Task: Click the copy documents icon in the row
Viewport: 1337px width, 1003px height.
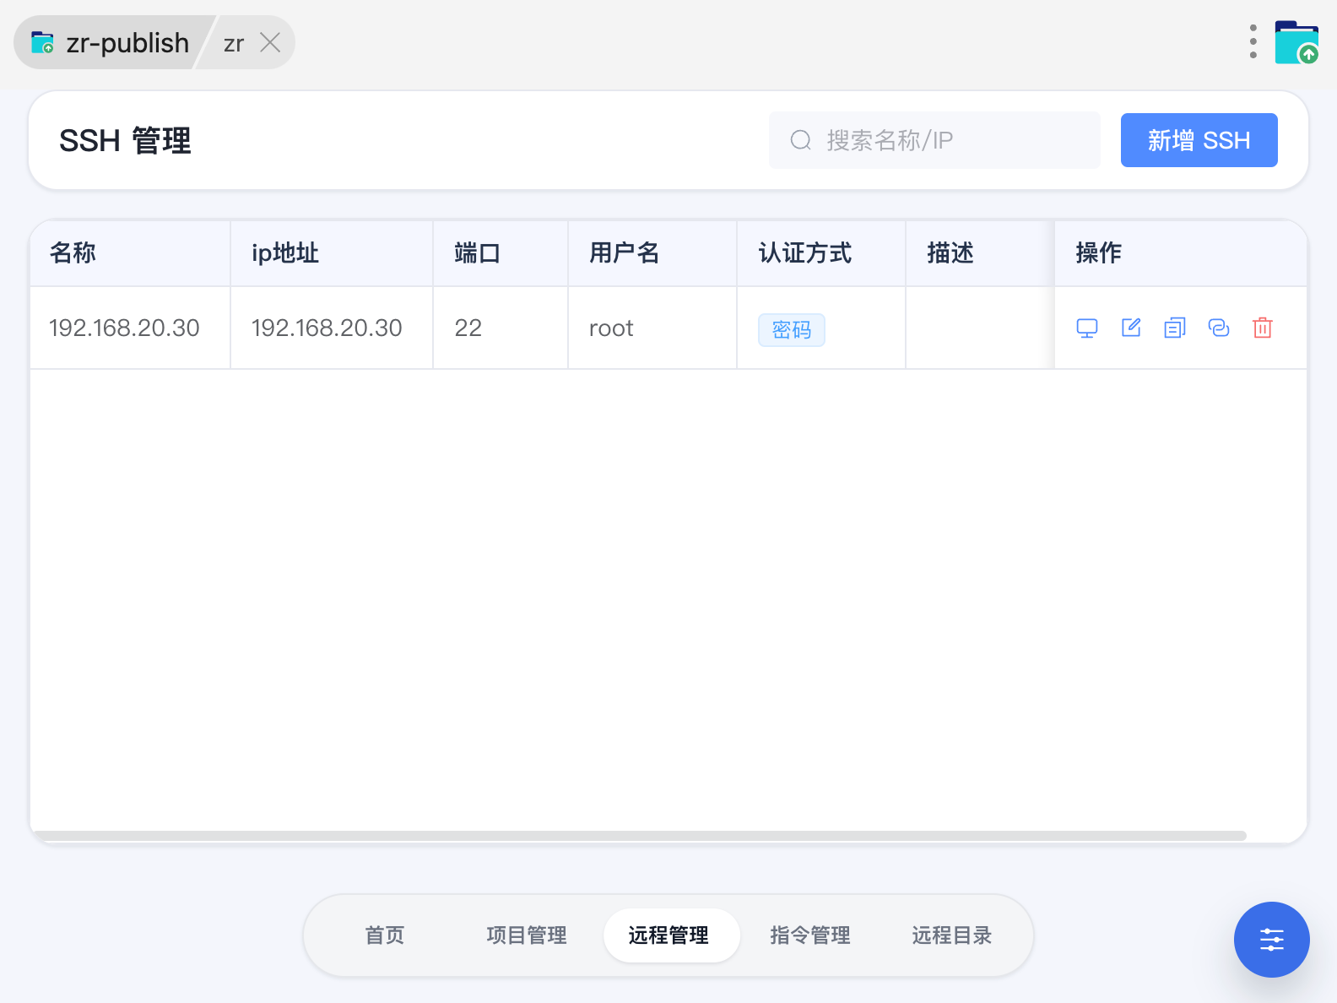Action: tap(1175, 328)
